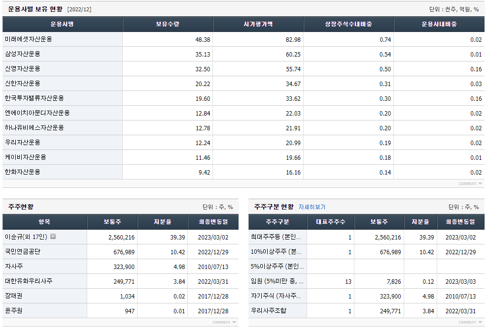This screenshot has width=487, height=330.
Task: Select 최대주주등 (본인... category row
Action: 276,237
